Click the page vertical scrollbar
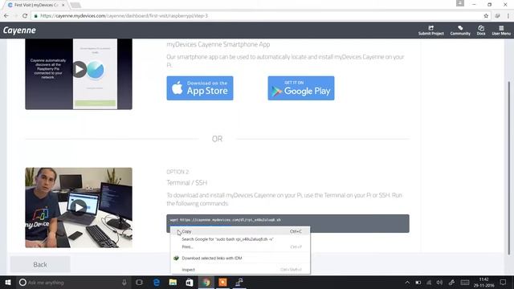Image resolution: width=514 pixels, height=289 pixels. click(508, 167)
